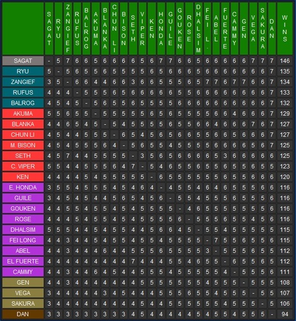Select Dan's 94 wins total cell
The height and width of the screenshot is (321, 296).
(285, 314)
